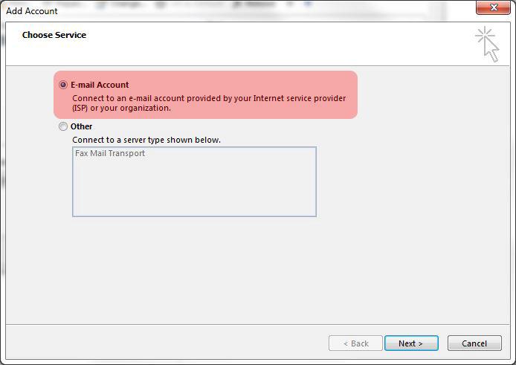Click the Choose Service heading

54,35
